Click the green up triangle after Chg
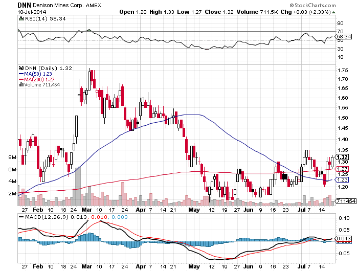358x271 pixels. [333, 12]
